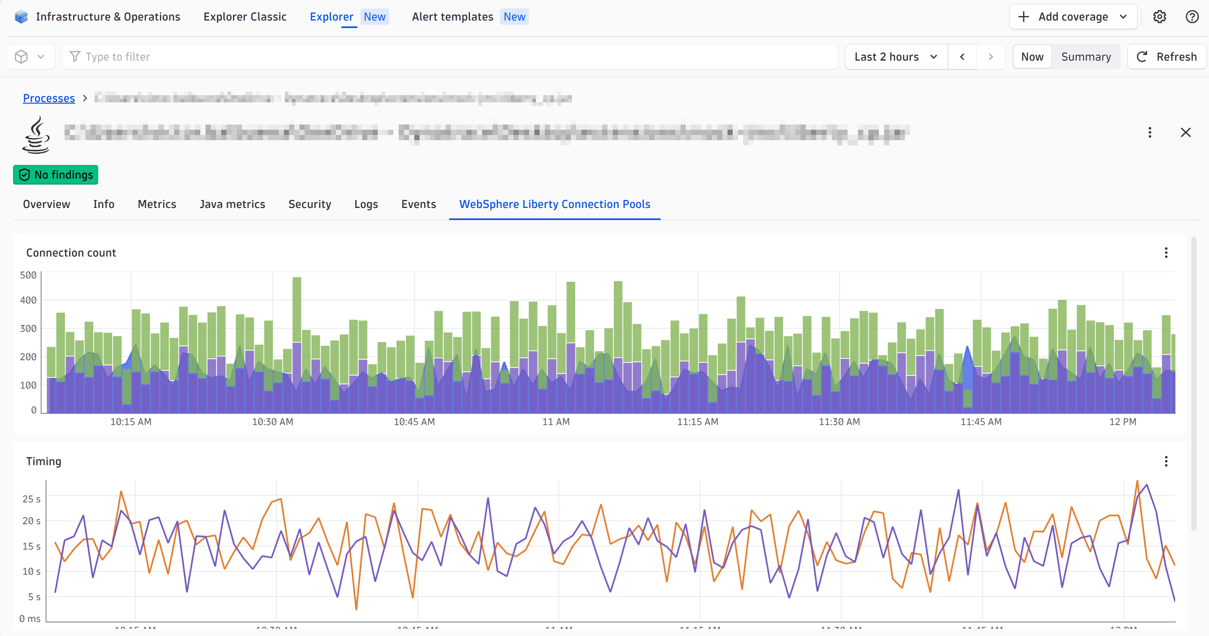Click the Refresh button
The image size is (1209, 636).
point(1167,57)
